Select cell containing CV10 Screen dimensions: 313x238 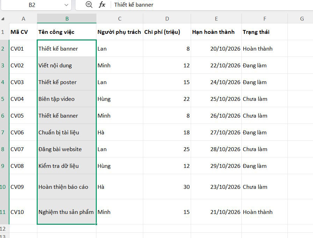(x=23, y=212)
